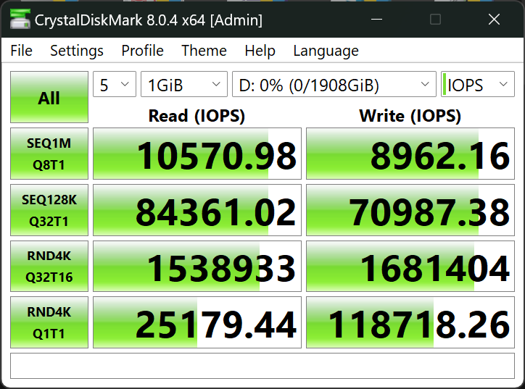Open the Help menu
525x389 pixels.
point(260,51)
